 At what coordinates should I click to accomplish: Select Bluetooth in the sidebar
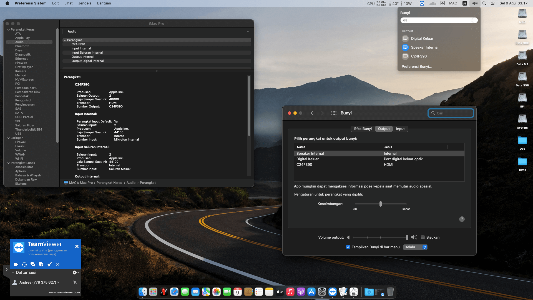click(x=22, y=46)
